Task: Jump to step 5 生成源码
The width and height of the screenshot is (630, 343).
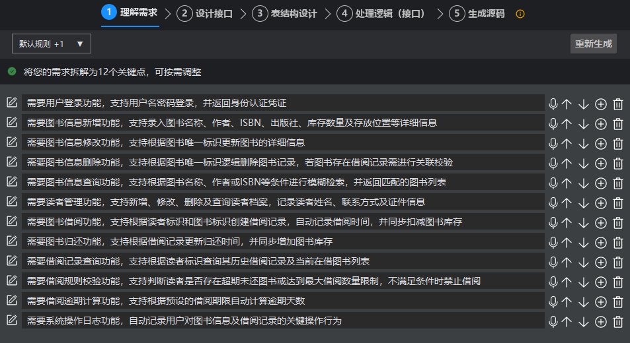Action: pyautogui.click(x=476, y=13)
